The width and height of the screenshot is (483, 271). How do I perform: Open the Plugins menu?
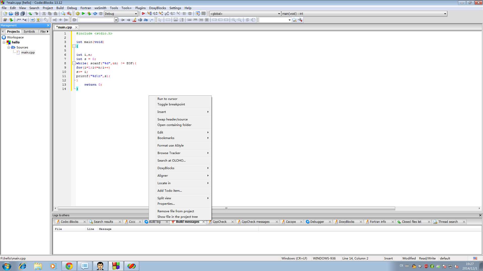tap(140, 8)
